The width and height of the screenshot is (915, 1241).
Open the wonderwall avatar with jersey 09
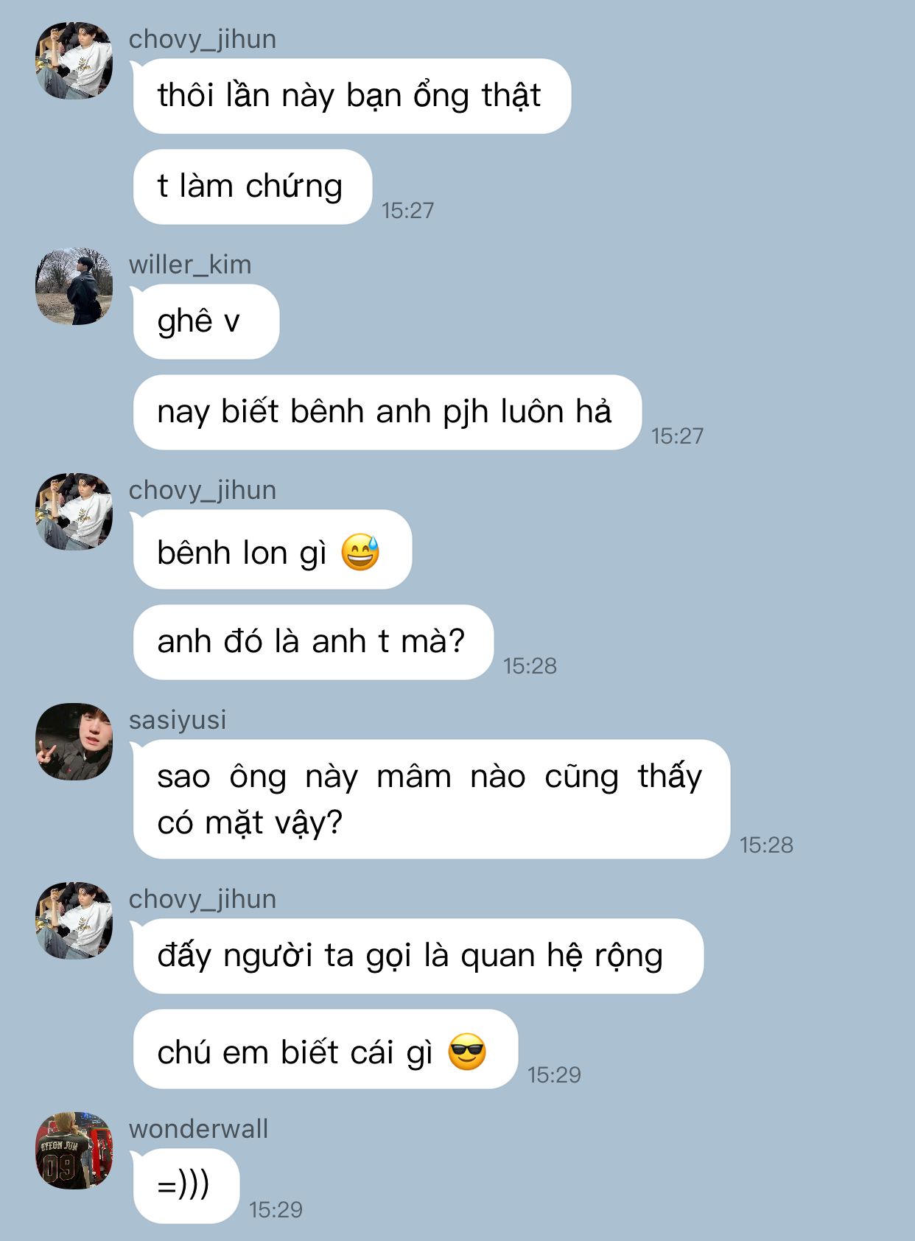[74, 1150]
